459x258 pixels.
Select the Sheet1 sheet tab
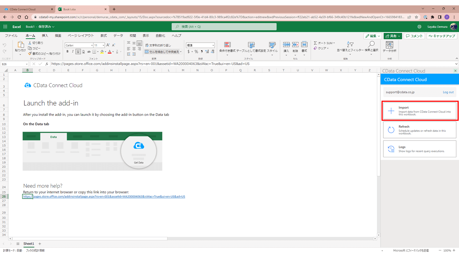tap(29, 244)
